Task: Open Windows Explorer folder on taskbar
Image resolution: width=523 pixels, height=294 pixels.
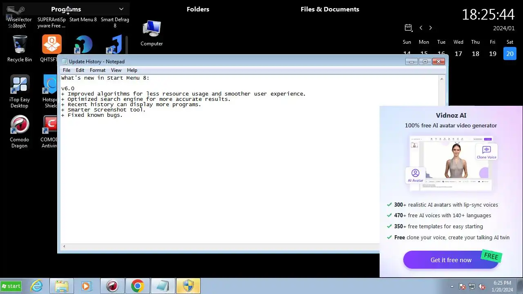Action: (x=62, y=286)
